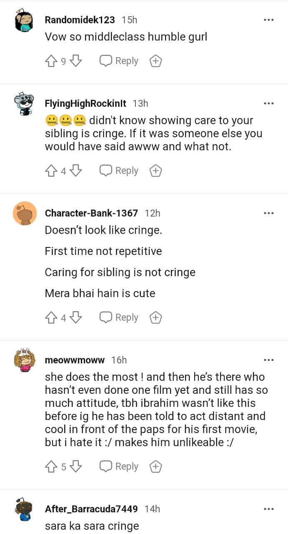This screenshot has width=288, height=534.
Task: Award the FlyingHighRockinIt comment
Action: click(x=155, y=171)
